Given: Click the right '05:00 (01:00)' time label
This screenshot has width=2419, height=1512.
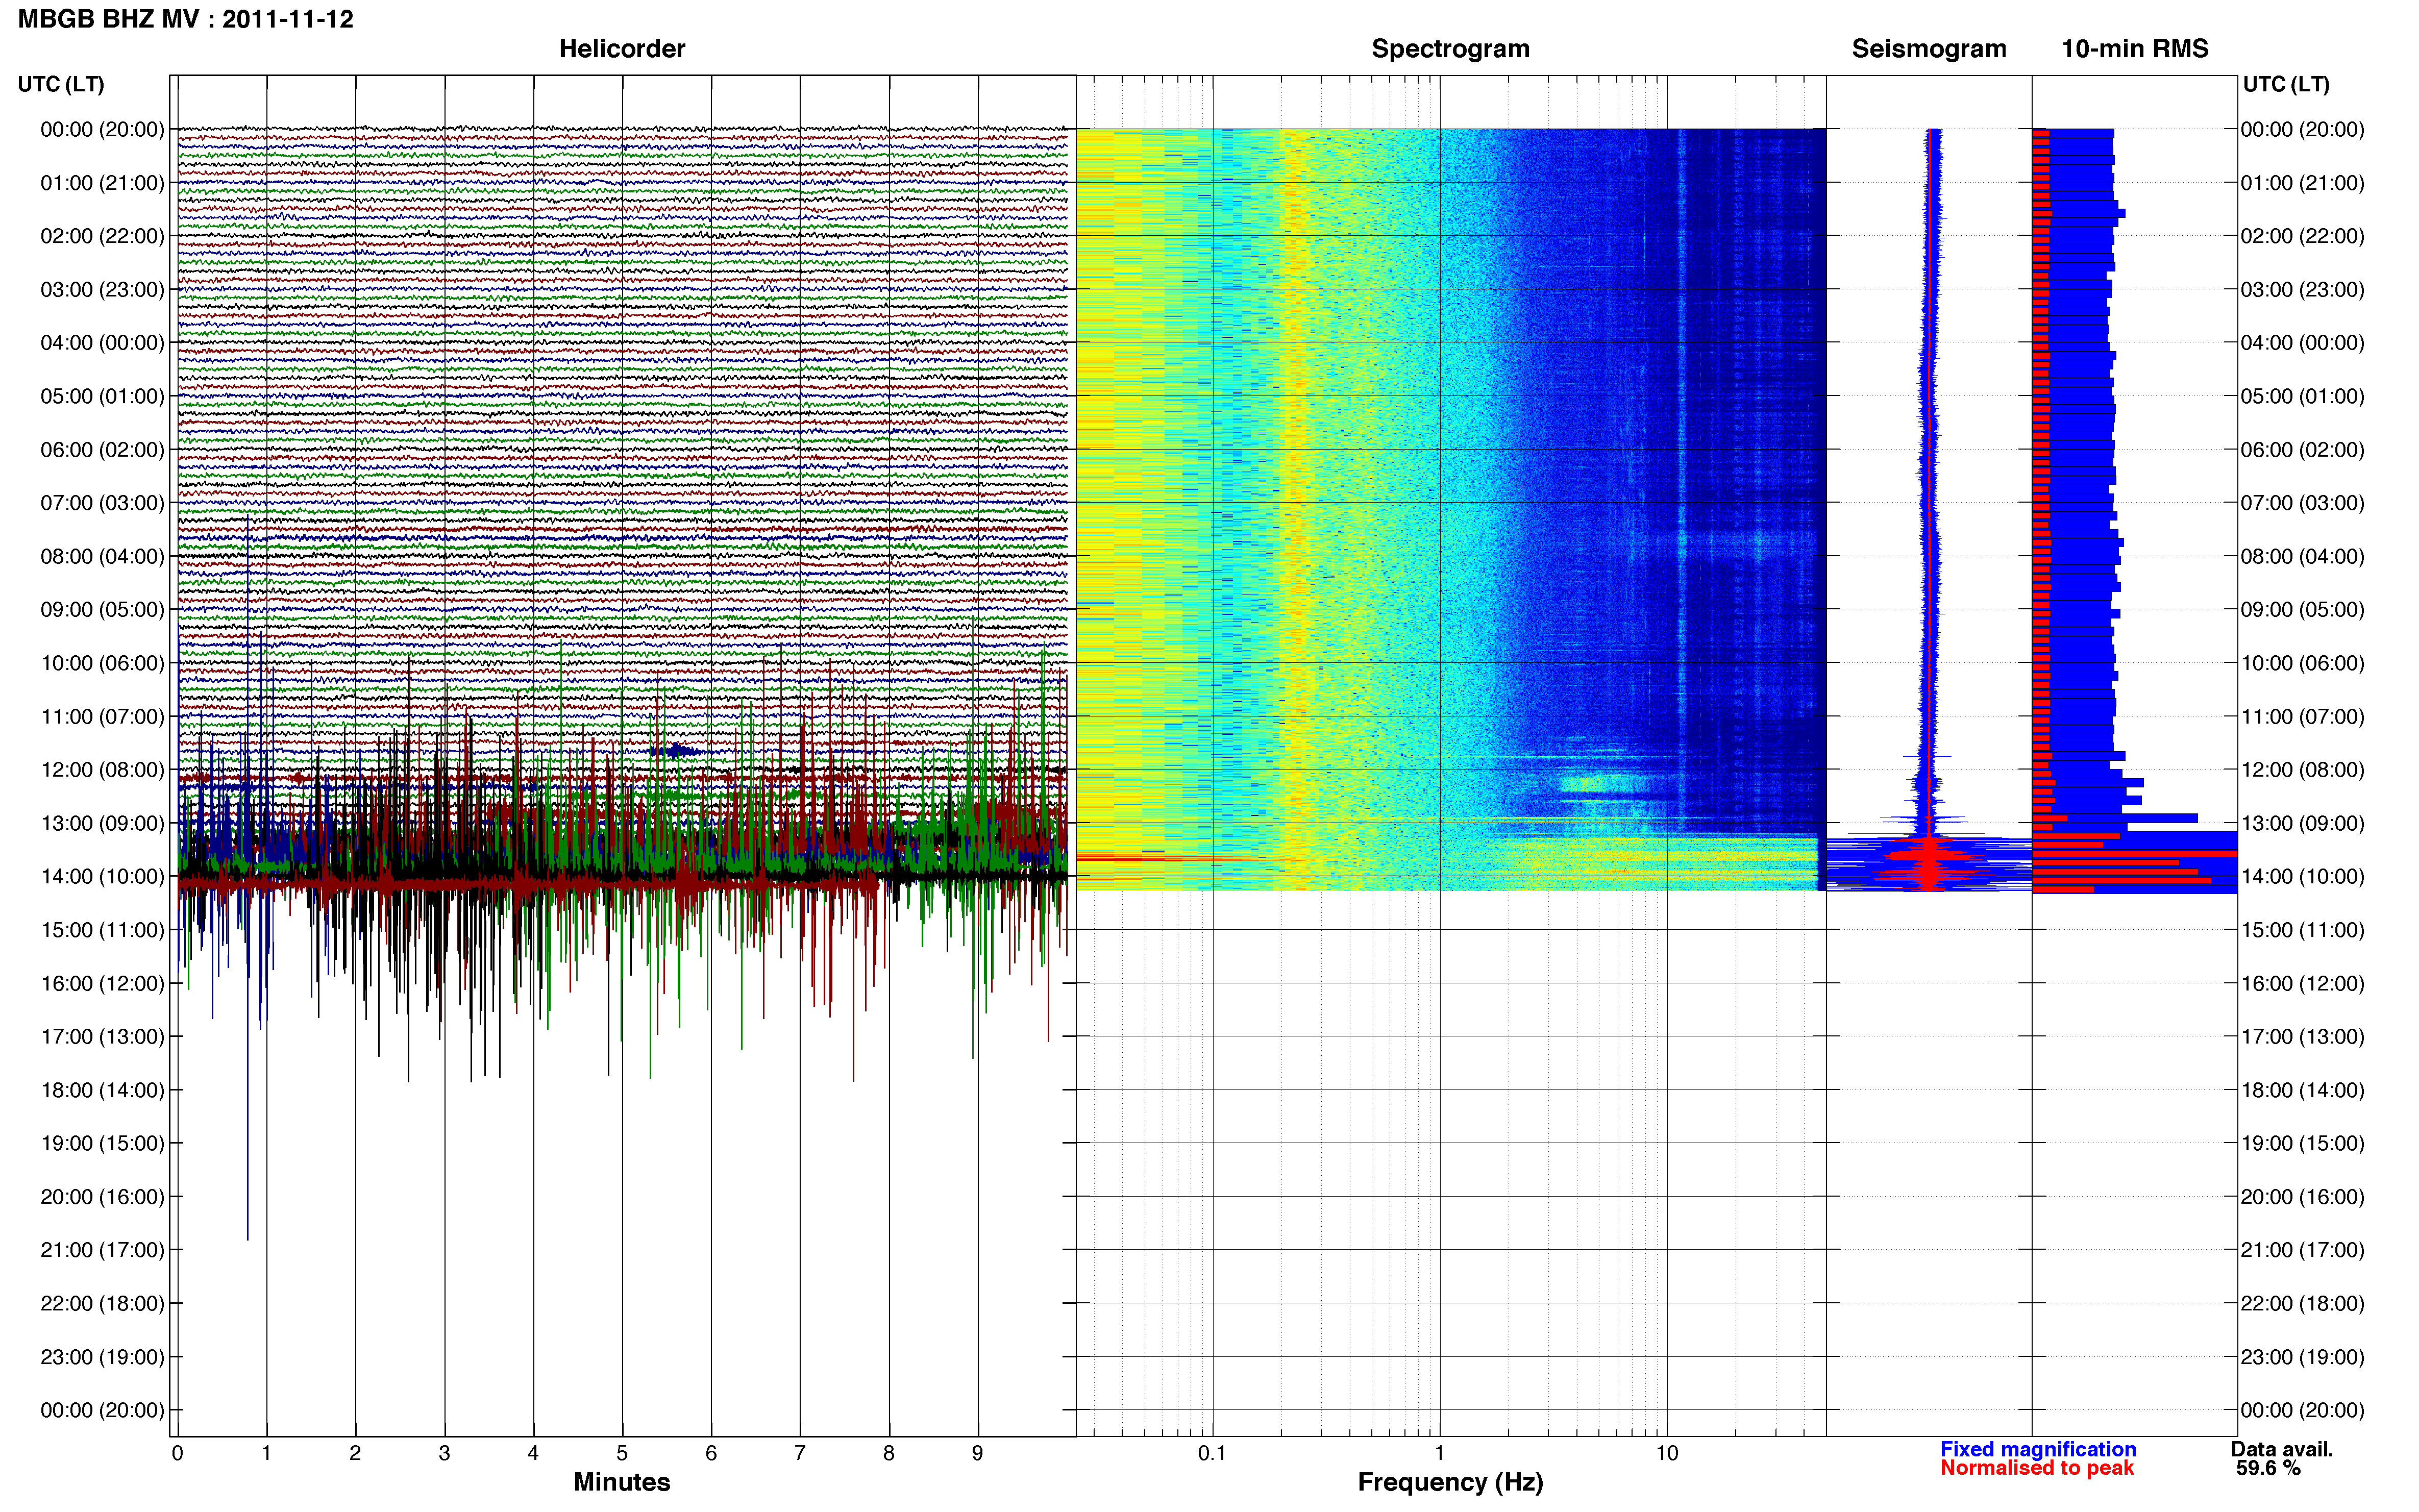Looking at the screenshot, I should click(x=2302, y=396).
